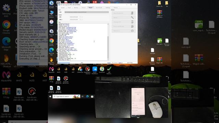Click the Z3X progress bar showing 35%
Image resolution: width=219 pixels, height=123 pixels.
[x=82, y=63]
